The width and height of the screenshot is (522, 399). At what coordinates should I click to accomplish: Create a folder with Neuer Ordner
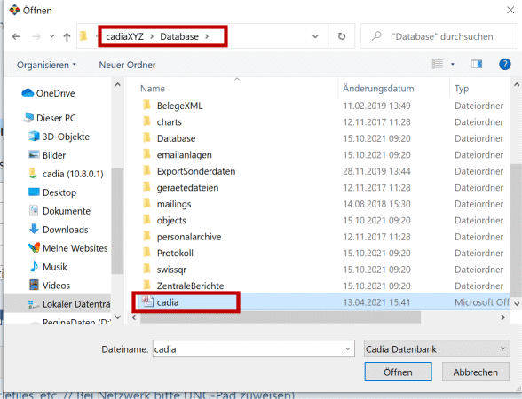(x=127, y=65)
